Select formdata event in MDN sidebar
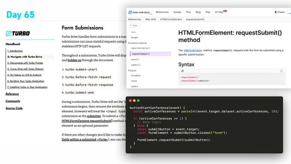291x164 pixels. point(136,76)
